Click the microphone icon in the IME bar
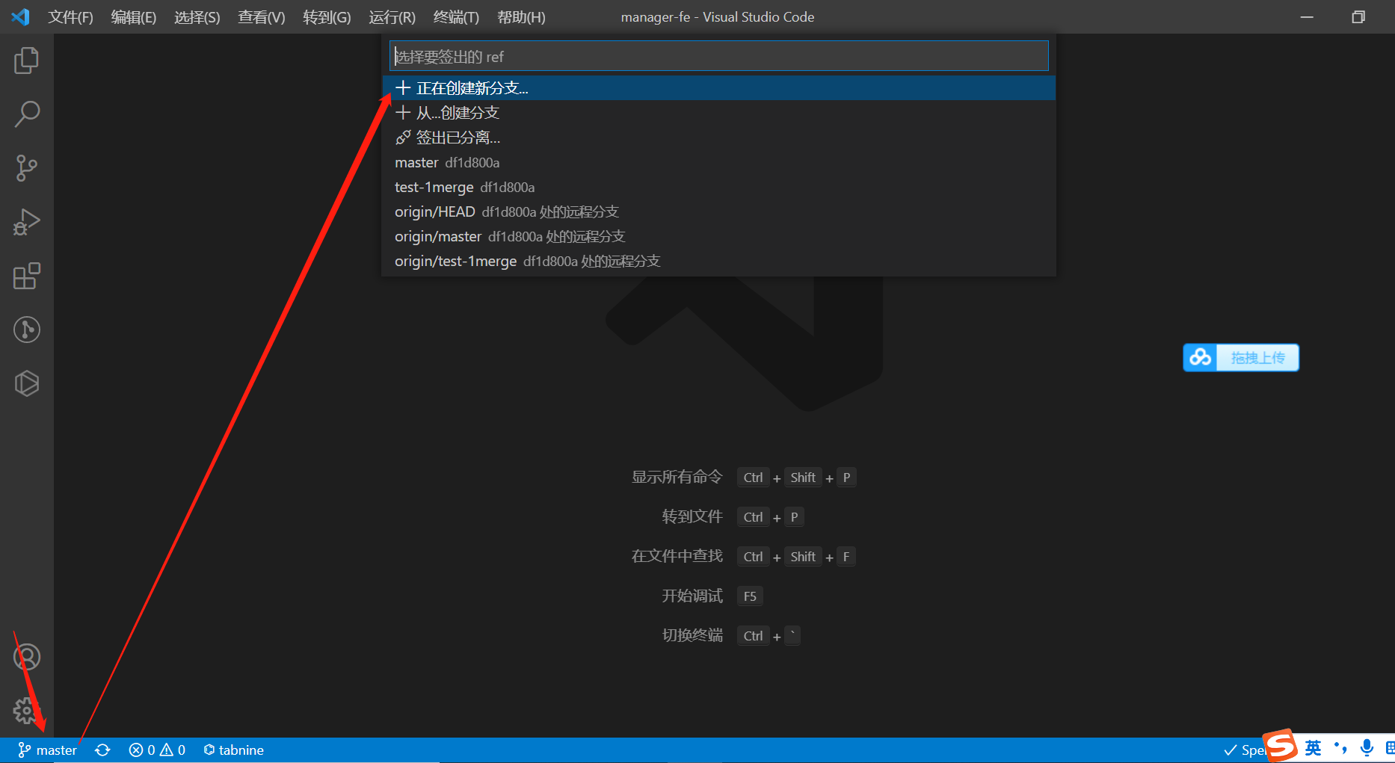The image size is (1395, 763). click(1367, 747)
